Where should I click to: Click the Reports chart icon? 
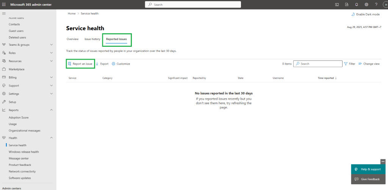4,110
